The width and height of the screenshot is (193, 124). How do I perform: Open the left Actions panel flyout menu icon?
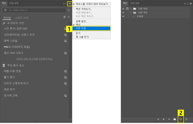(70, 4)
